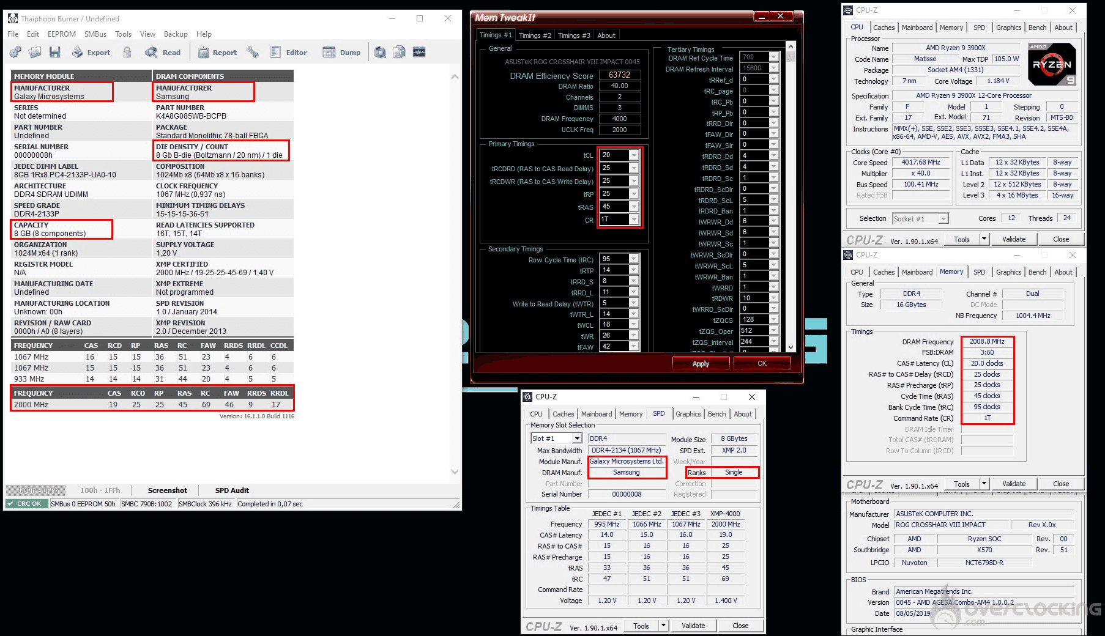Expand the tWCL dropdown
Screen dimensions: 1105x636
[x=634, y=325]
